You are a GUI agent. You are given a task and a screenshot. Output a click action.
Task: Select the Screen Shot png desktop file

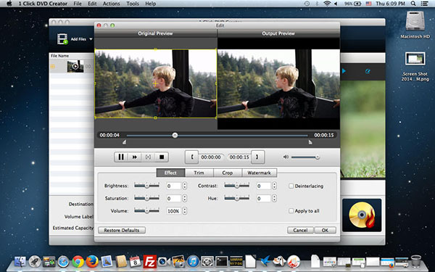[x=415, y=66]
